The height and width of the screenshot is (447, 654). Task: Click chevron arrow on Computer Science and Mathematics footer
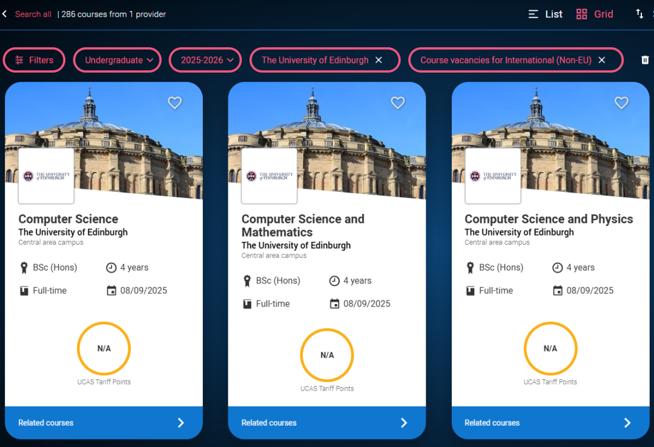tap(404, 423)
